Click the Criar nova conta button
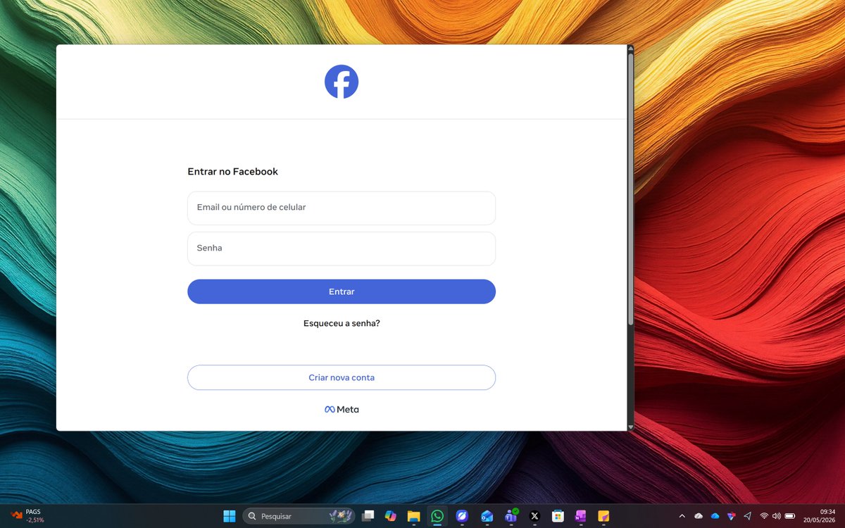The height and width of the screenshot is (528, 845). (x=342, y=377)
